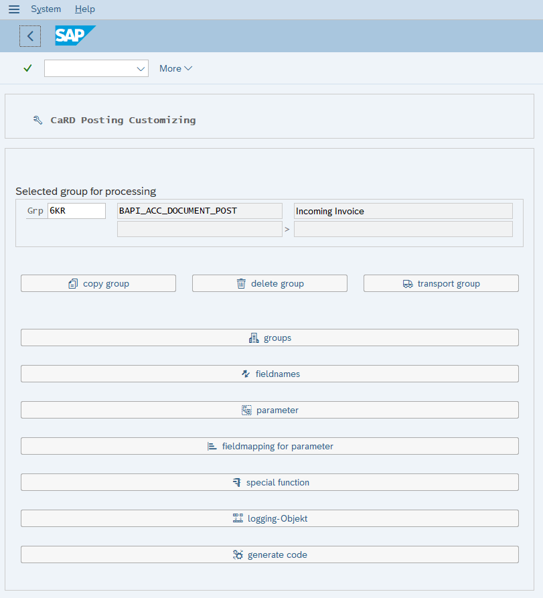
Task: Open fieldmapping for parameter
Action: 270,446
